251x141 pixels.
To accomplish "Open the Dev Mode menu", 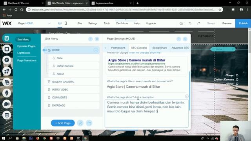I will tap(122, 23).
